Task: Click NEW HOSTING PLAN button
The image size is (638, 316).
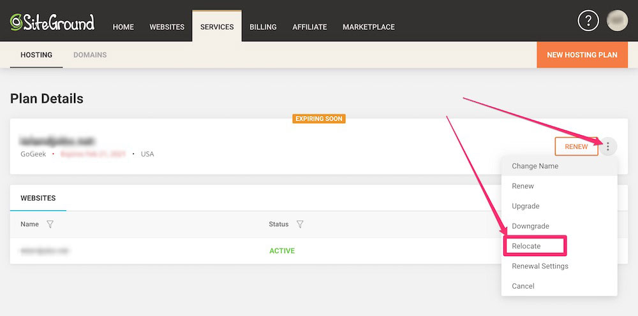Action: pos(582,55)
